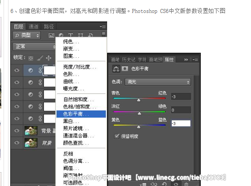Hide the top adjustment layer

tap(17, 70)
